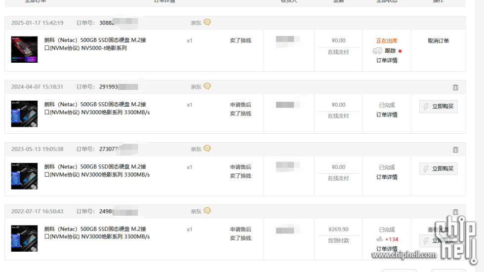This screenshot has width=484, height=272.
Task: Delete the 2022-07-17 order using trash icon
Action: [x=455, y=212]
